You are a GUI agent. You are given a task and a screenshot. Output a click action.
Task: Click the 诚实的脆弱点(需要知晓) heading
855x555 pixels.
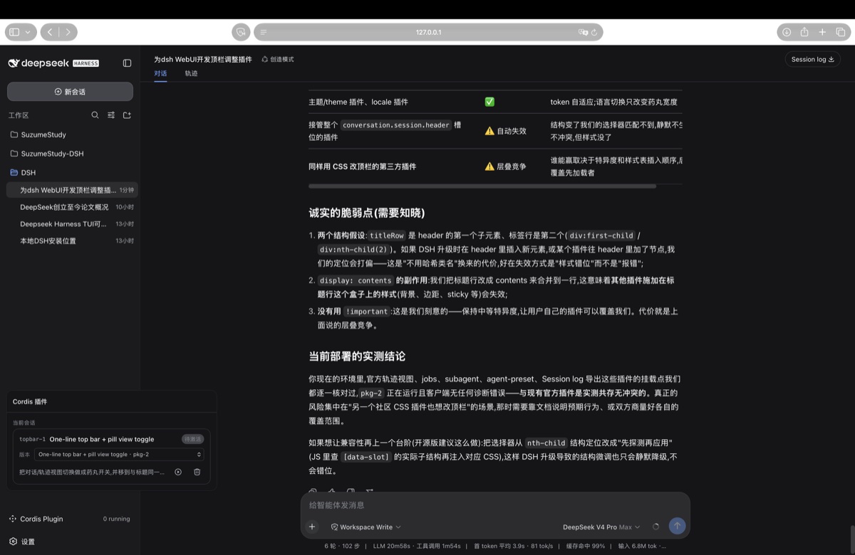[367, 213]
